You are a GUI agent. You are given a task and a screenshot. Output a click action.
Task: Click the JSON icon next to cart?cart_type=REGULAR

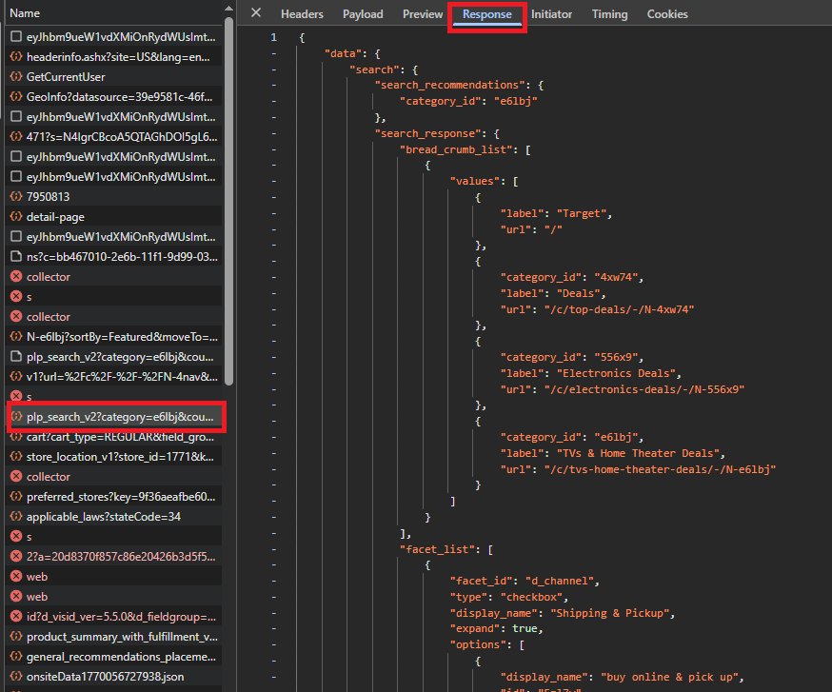click(16, 437)
